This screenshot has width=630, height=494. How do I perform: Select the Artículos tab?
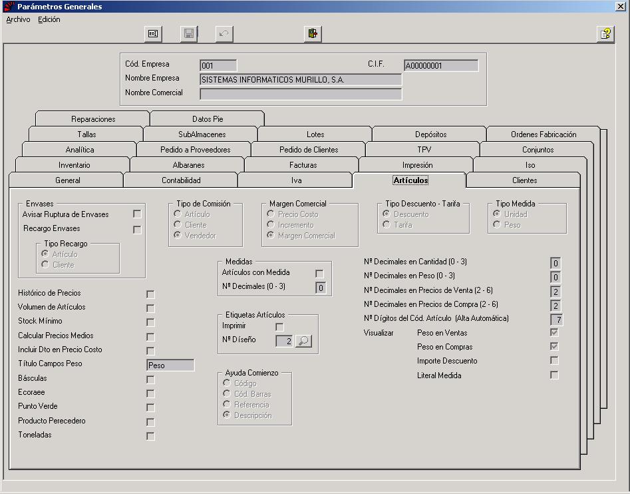[x=410, y=180]
